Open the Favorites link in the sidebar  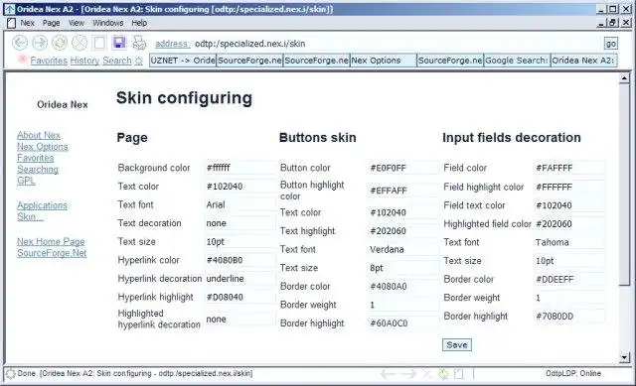[36, 158]
